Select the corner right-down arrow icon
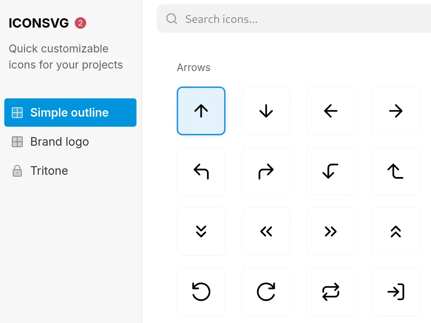 (330, 171)
